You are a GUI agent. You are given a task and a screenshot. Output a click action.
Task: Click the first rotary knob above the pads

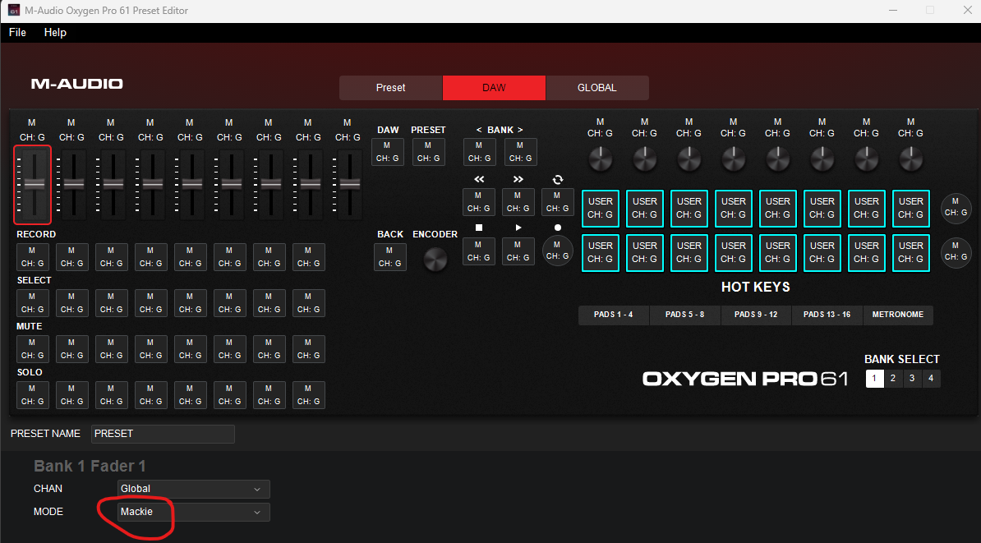(x=600, y=159)
